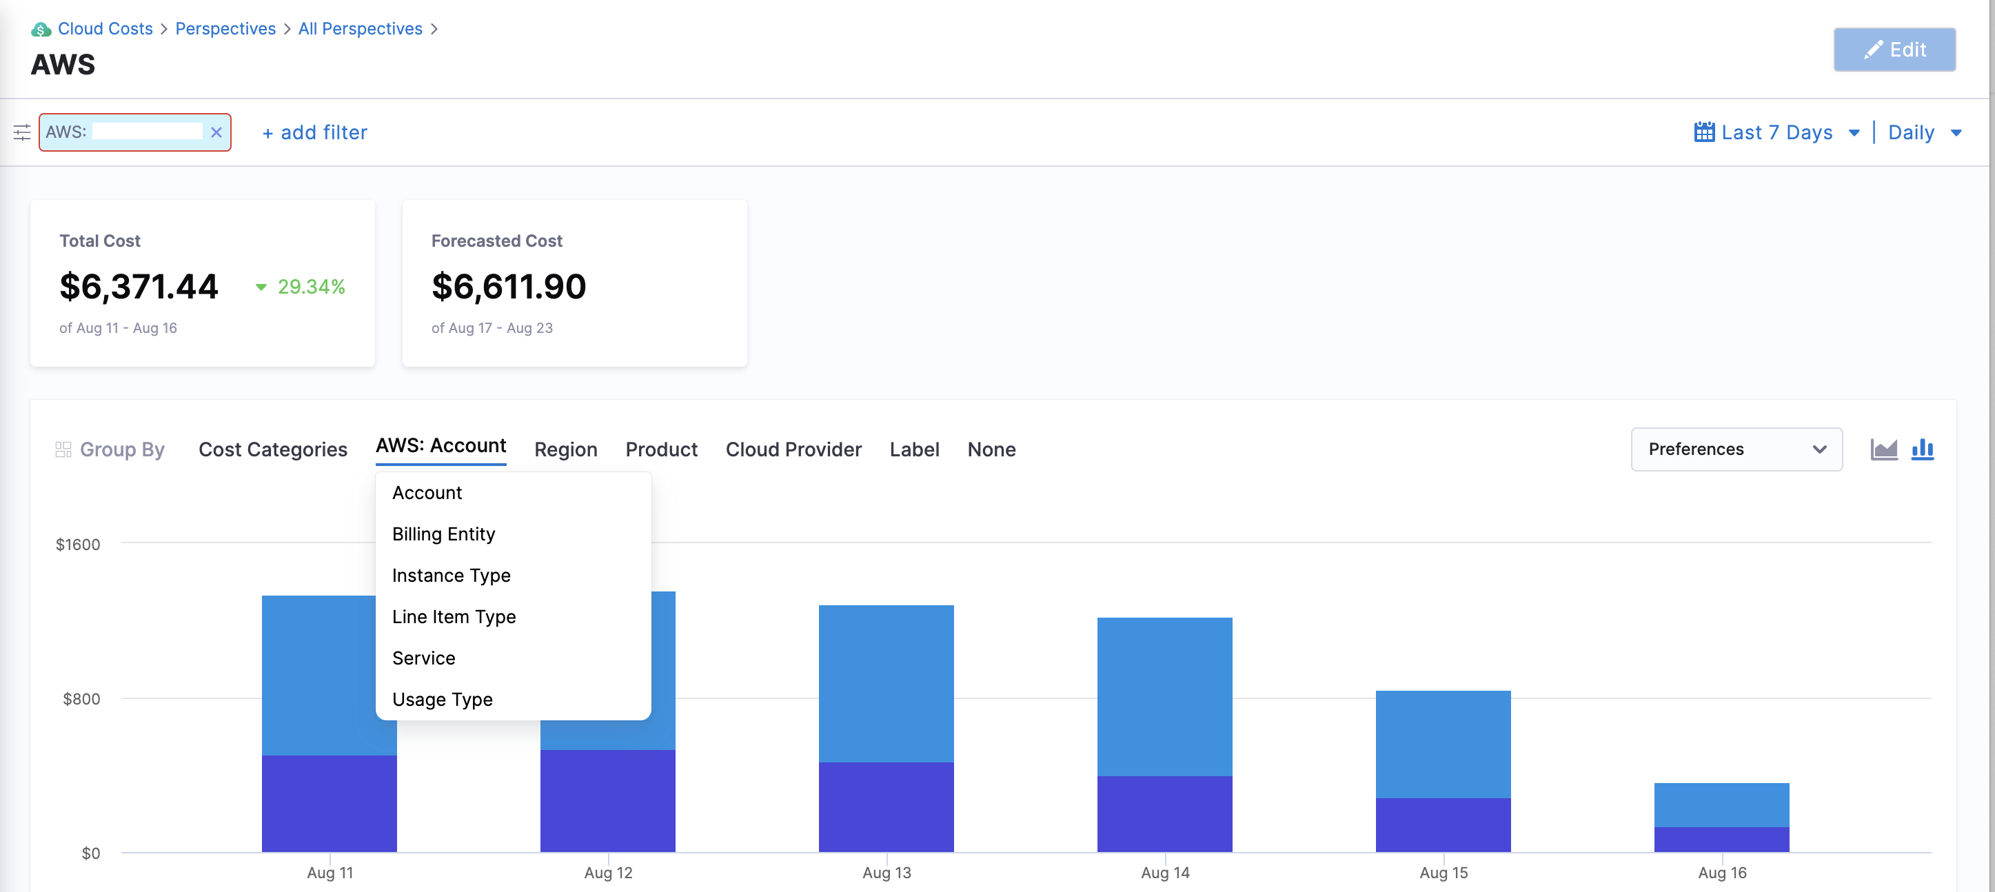
Task: Select None group by option
Action: coord(991,450)
